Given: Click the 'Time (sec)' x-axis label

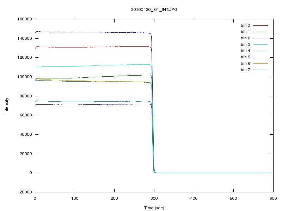Looking at the screenshot, I should click(x=154, y=208).
